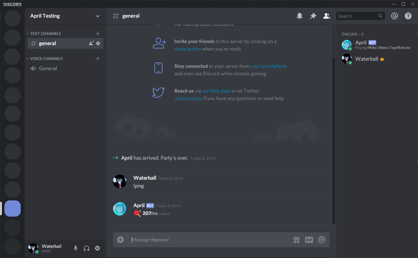The image size is (418, 258).
Task: Click the ONLINE—2 member header
Action: pos(353,34)
